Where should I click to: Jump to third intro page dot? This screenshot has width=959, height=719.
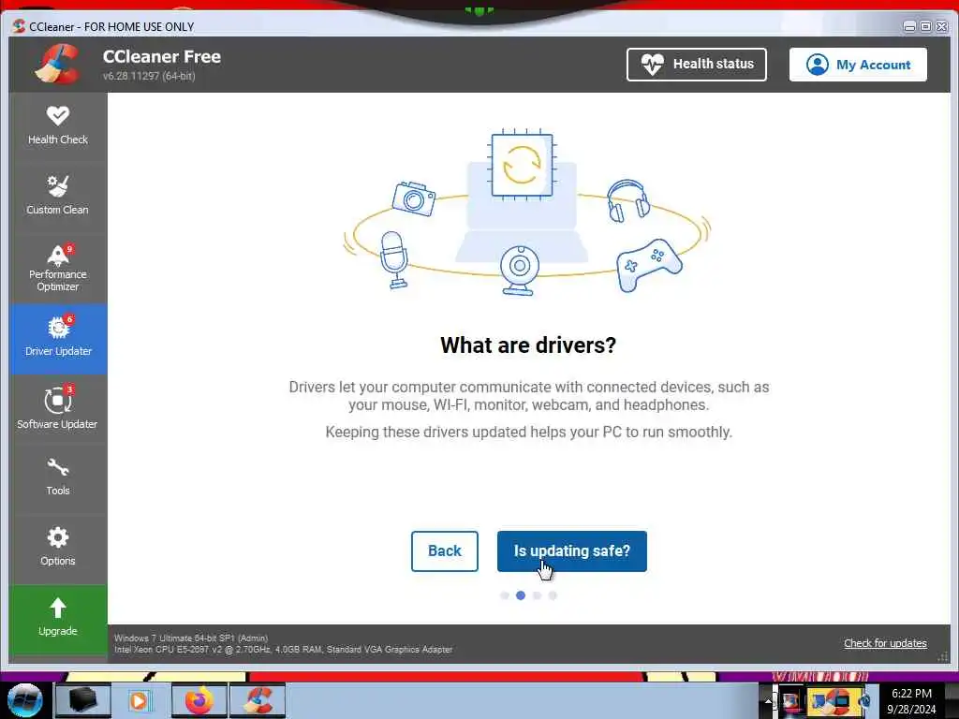[537, 595]
